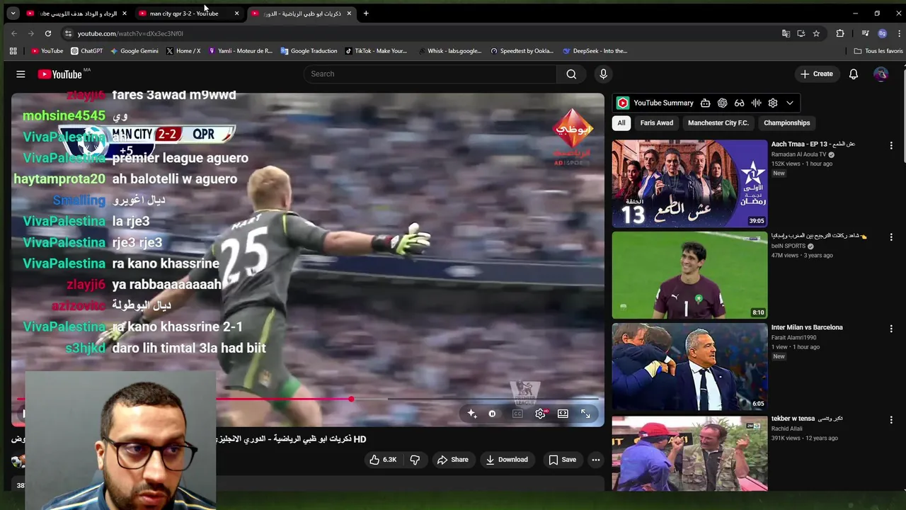Open the YouTube hamburger guide menu
This screenshot has width=906, height=510.
tap(21, 74)
